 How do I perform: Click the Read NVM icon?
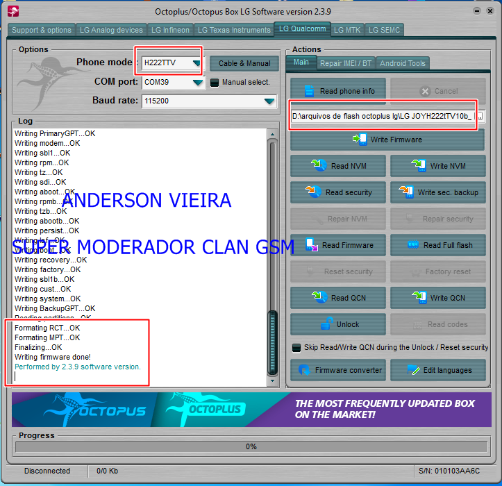tap(319, 165)
